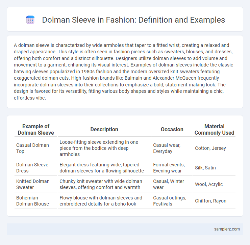This screenshot has height=245, width=250.
Task: Select the Material Commonly Used column header
Action: pos(214,130)
